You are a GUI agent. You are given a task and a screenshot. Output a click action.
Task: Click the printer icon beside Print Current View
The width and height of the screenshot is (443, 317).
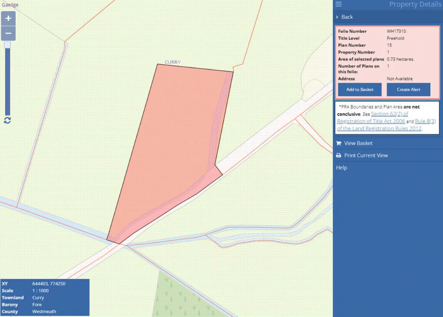338,155
